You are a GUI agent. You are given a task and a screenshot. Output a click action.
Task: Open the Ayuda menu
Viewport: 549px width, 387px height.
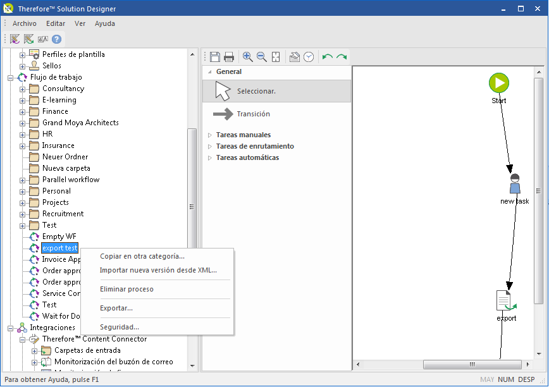[x=105, y=23]
